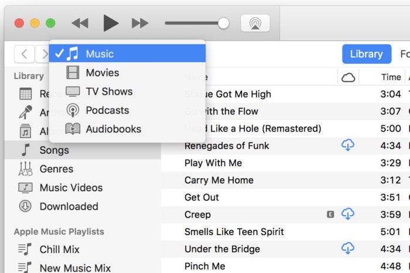The image size is (410, 273).
Task: Open the Library tab
Action: click(x=367, y=54)
